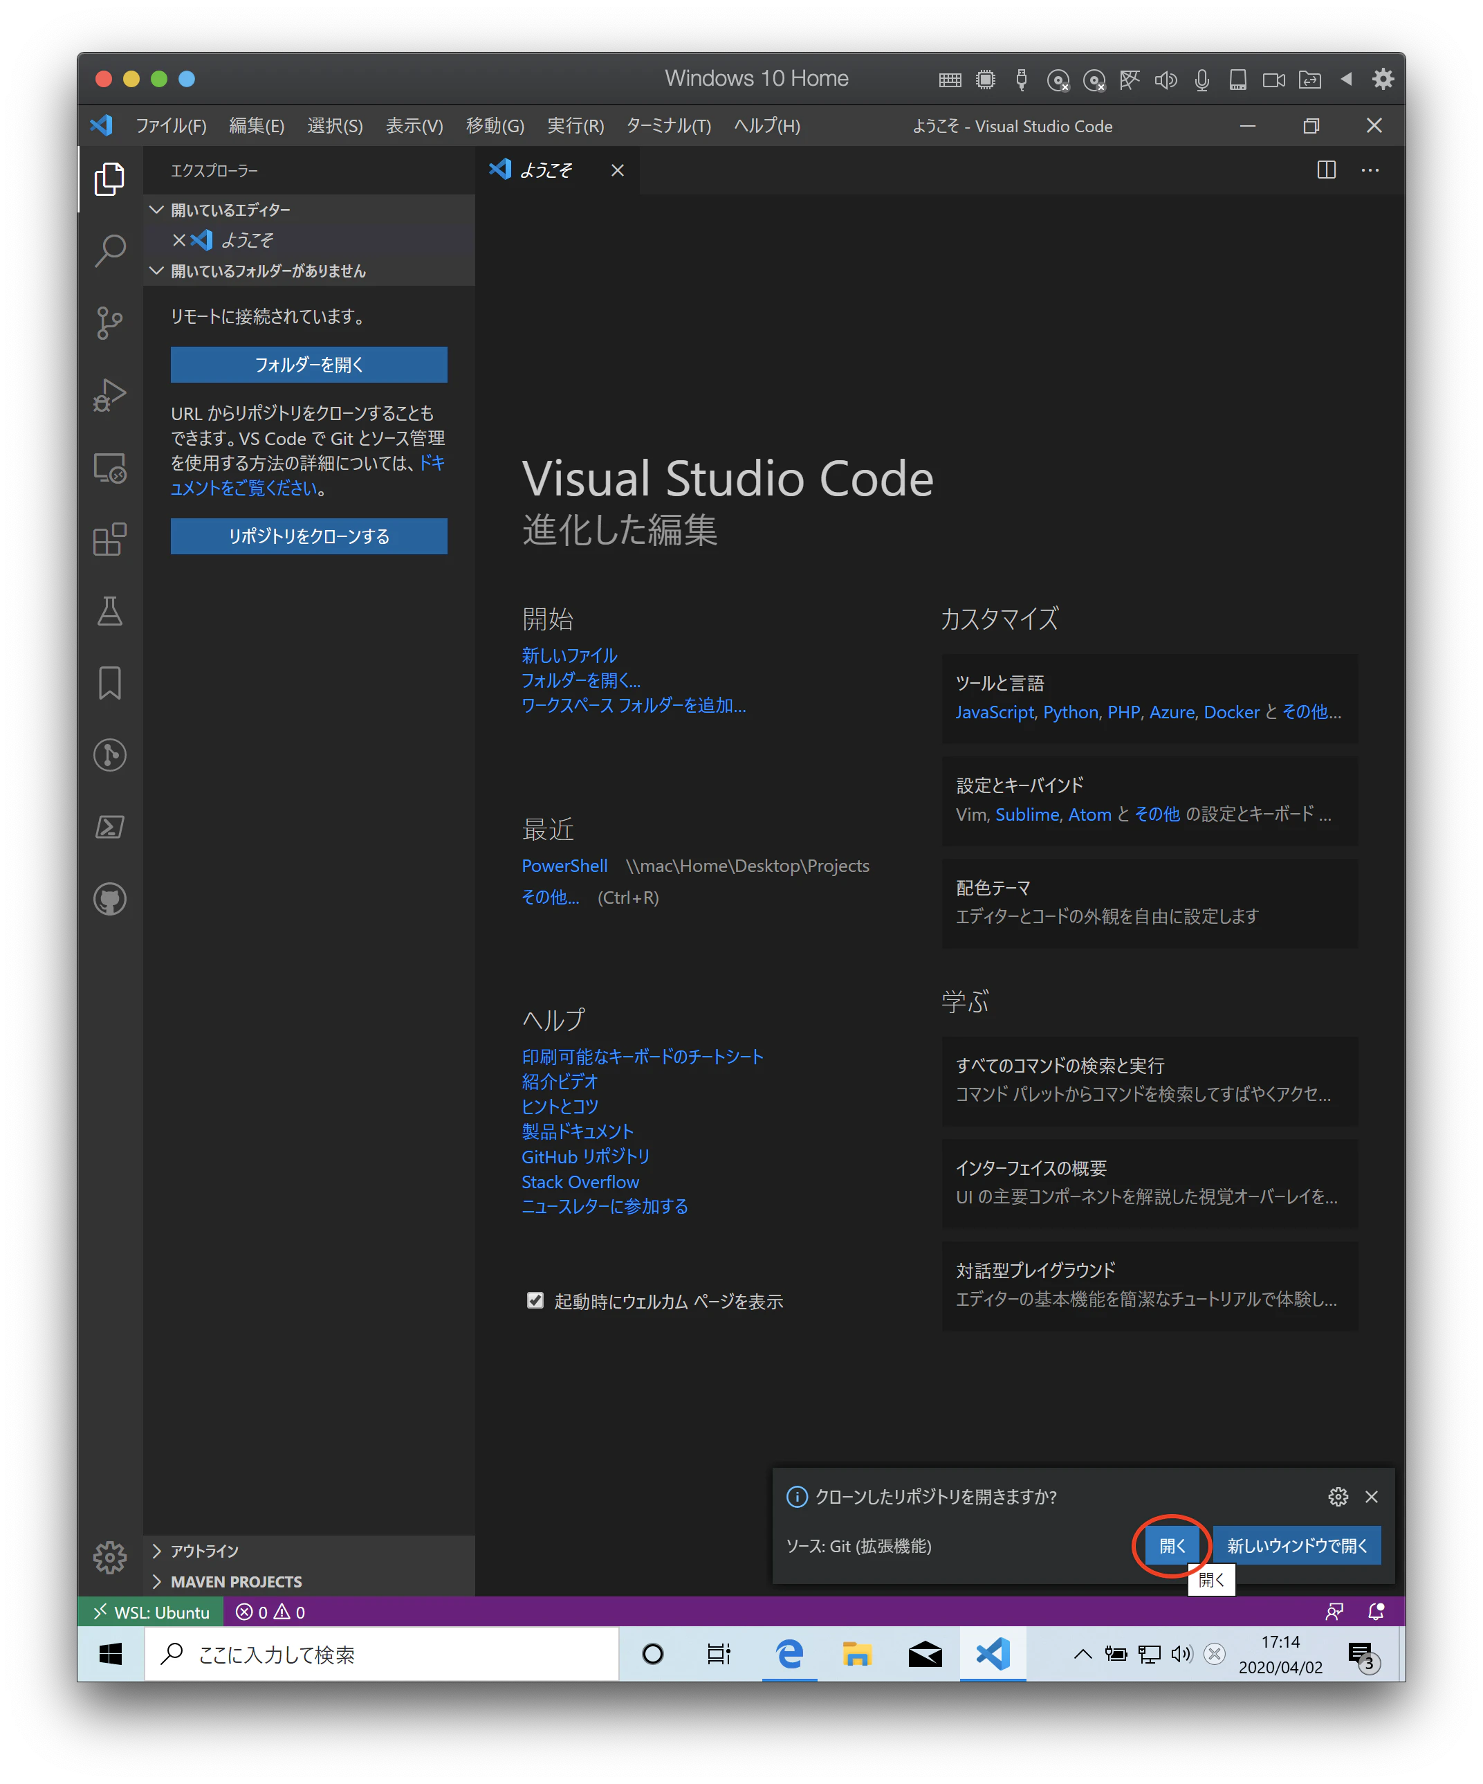Open the Search view icon
Image resolution: width=1483 pixels, height=1784 pixels.
(109, 251)
